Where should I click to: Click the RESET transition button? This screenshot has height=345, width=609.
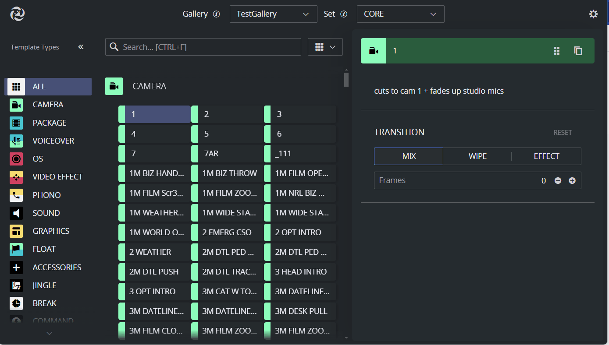coord(562,133)
